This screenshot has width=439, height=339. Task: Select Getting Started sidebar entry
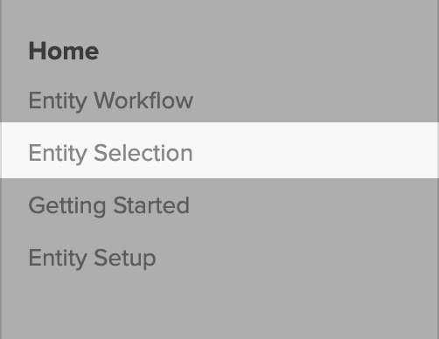pos(109,206)
